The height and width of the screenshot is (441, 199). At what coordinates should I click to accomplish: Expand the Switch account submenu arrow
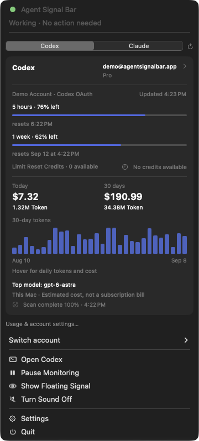coord(186,340)
